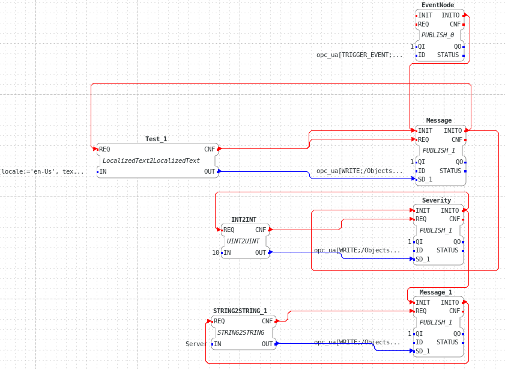Select the opc_ua[TRIGGER_EVENT parameter of EventNode
The width and height of the screenshot is (505, 369).
tap(360, 55)
